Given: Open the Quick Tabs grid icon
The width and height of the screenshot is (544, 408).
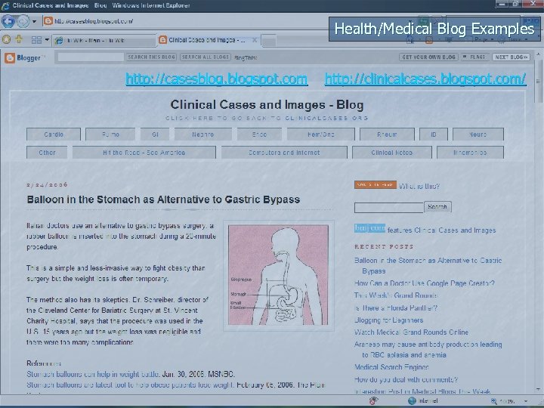Looking at the screenshot, I should point(36,40).
